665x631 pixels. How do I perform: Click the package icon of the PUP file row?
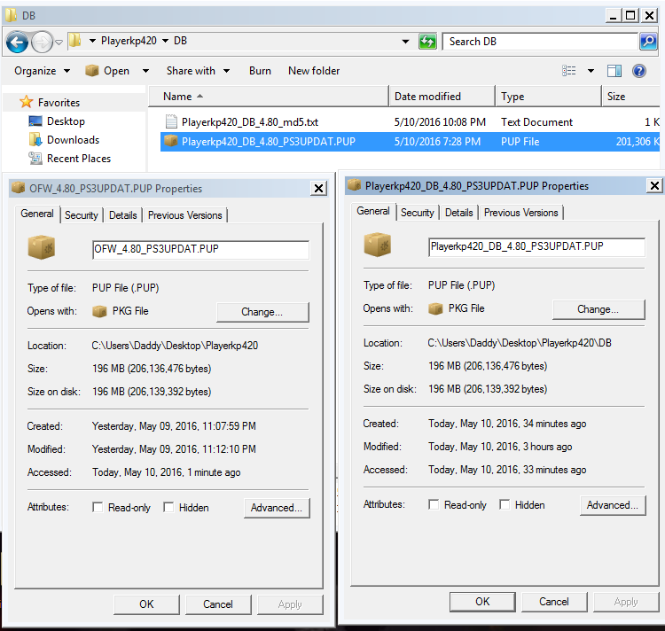pyautogui.click(x=171, y=141)
